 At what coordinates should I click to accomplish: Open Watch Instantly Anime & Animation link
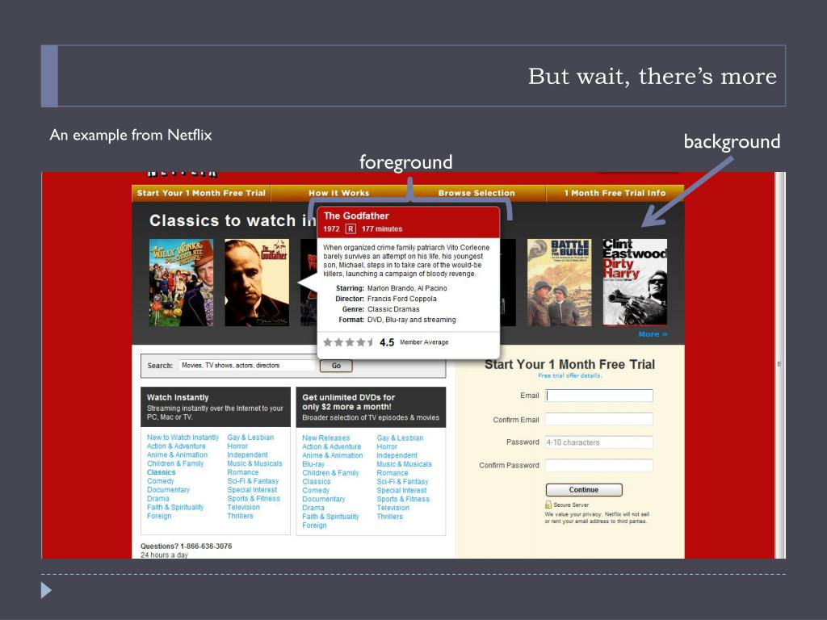coord(177,455)
